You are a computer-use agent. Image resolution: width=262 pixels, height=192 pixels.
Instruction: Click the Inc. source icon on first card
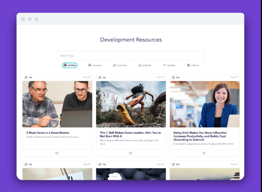(26, 77)
